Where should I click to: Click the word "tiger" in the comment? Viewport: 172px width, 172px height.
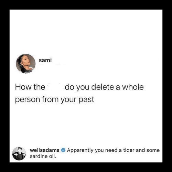(x=129, y=150)
